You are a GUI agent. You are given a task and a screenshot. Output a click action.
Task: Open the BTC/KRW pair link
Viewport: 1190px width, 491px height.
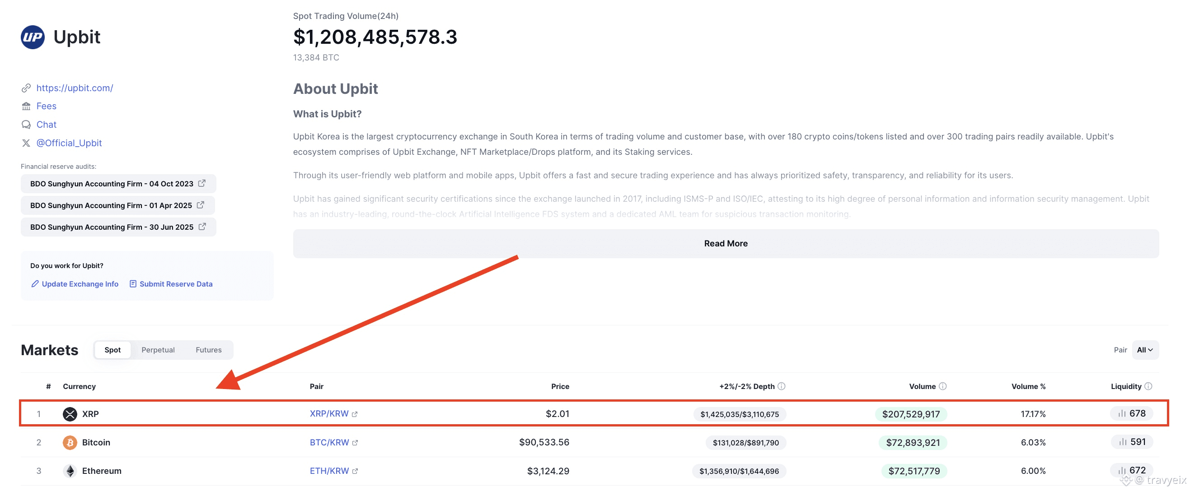[x=329, y=443]
